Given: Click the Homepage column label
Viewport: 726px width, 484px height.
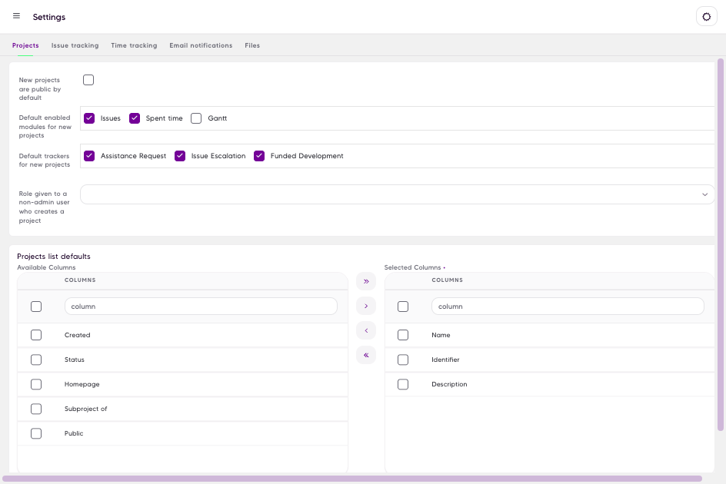Looking at the screenshot, I should click(x=82, y=384).
